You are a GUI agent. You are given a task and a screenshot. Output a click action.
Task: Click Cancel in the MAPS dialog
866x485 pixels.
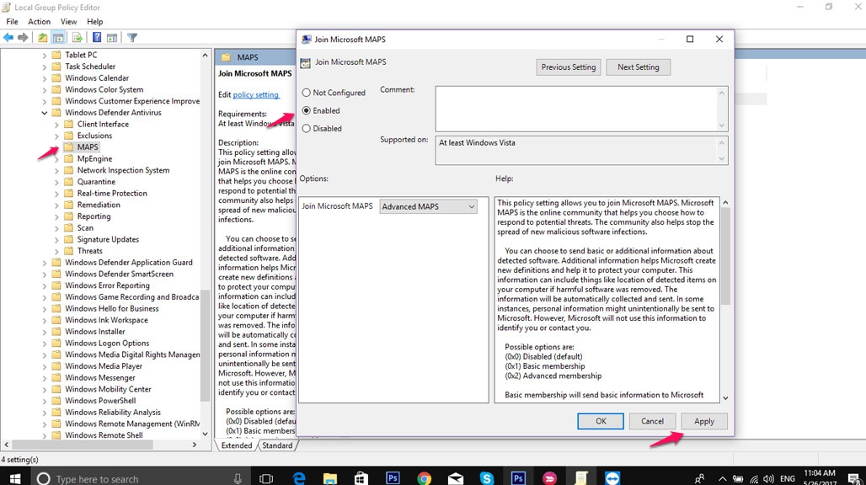(652, 421)
